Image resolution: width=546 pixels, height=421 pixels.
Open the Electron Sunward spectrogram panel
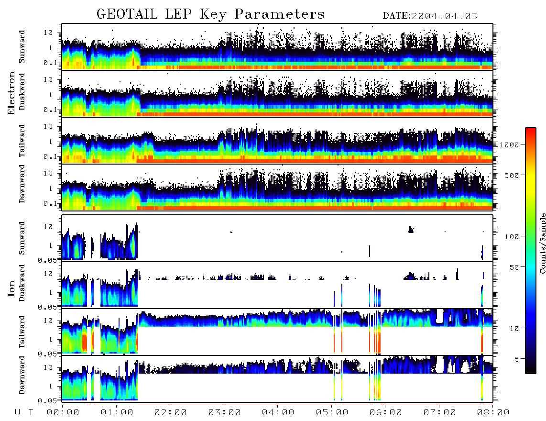click(x=277, y=47)
